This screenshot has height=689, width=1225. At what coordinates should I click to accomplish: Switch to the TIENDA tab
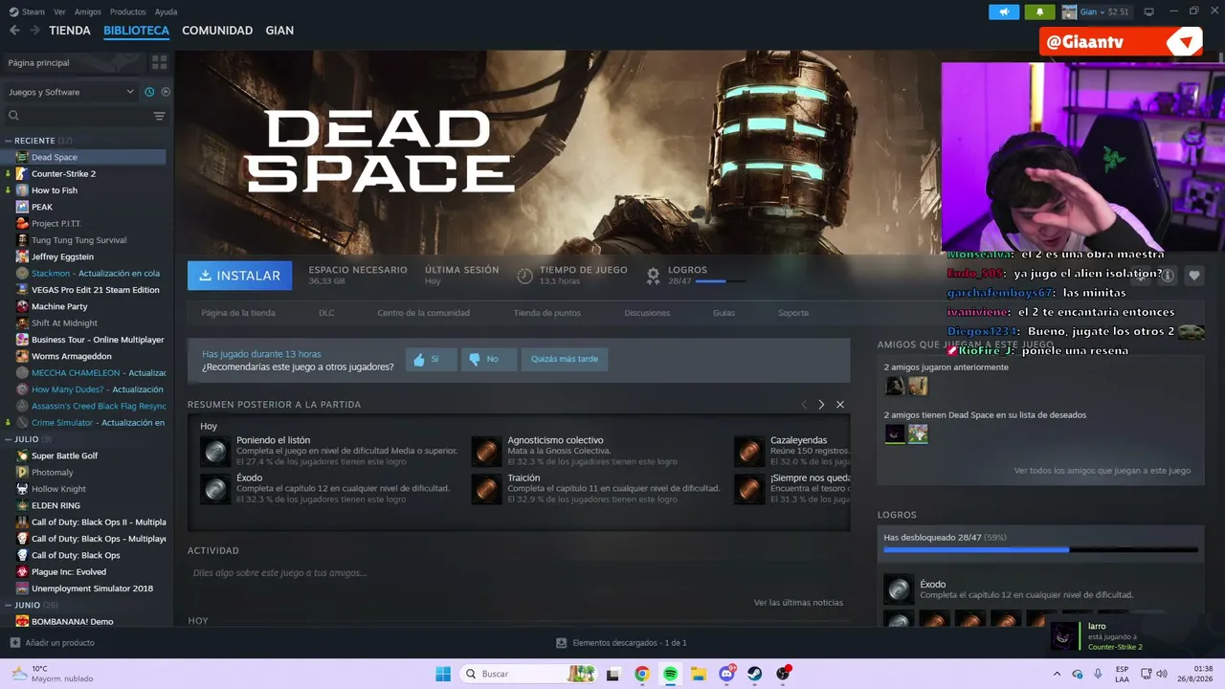tap(70, 31)
